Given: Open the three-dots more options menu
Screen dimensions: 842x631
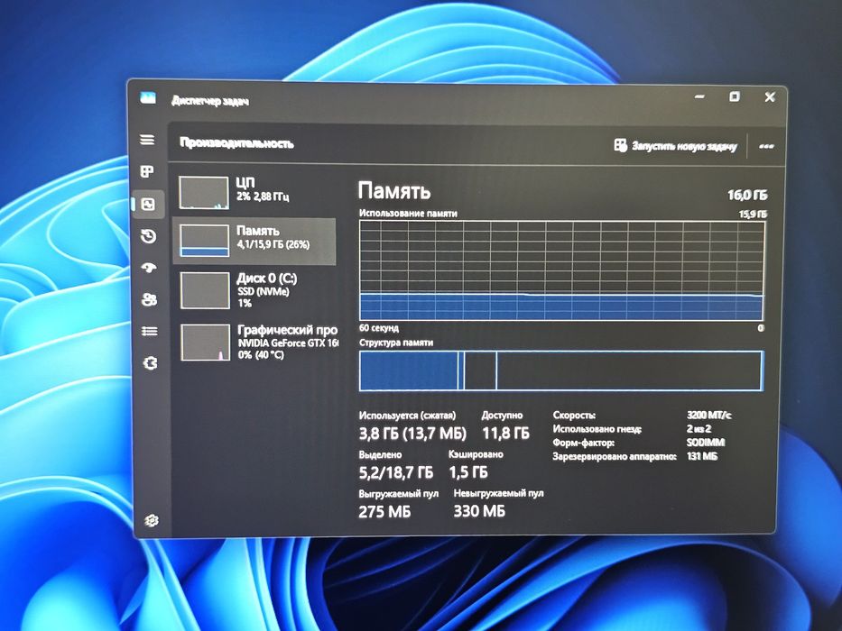Looking at the screenshot, I should coord(766,146).
